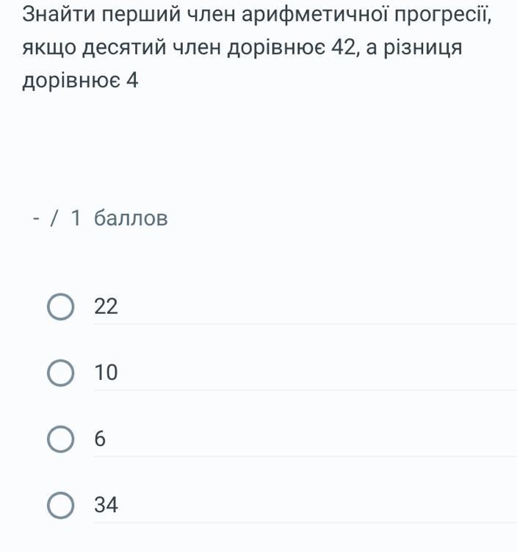Click the question text starting with Знайти

257,48
